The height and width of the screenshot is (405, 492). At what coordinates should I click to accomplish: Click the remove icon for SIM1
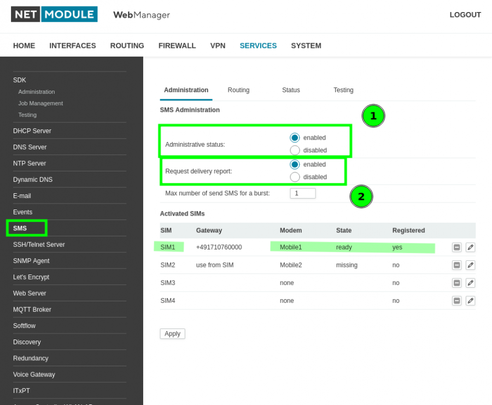pos(457,247)
